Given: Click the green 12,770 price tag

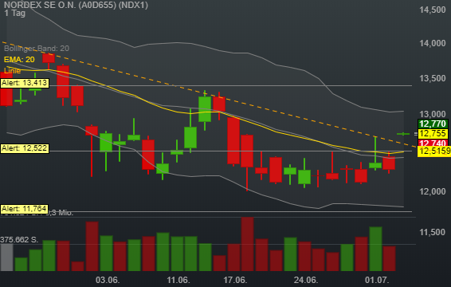Looking at the screenshot, I should 433,124.
